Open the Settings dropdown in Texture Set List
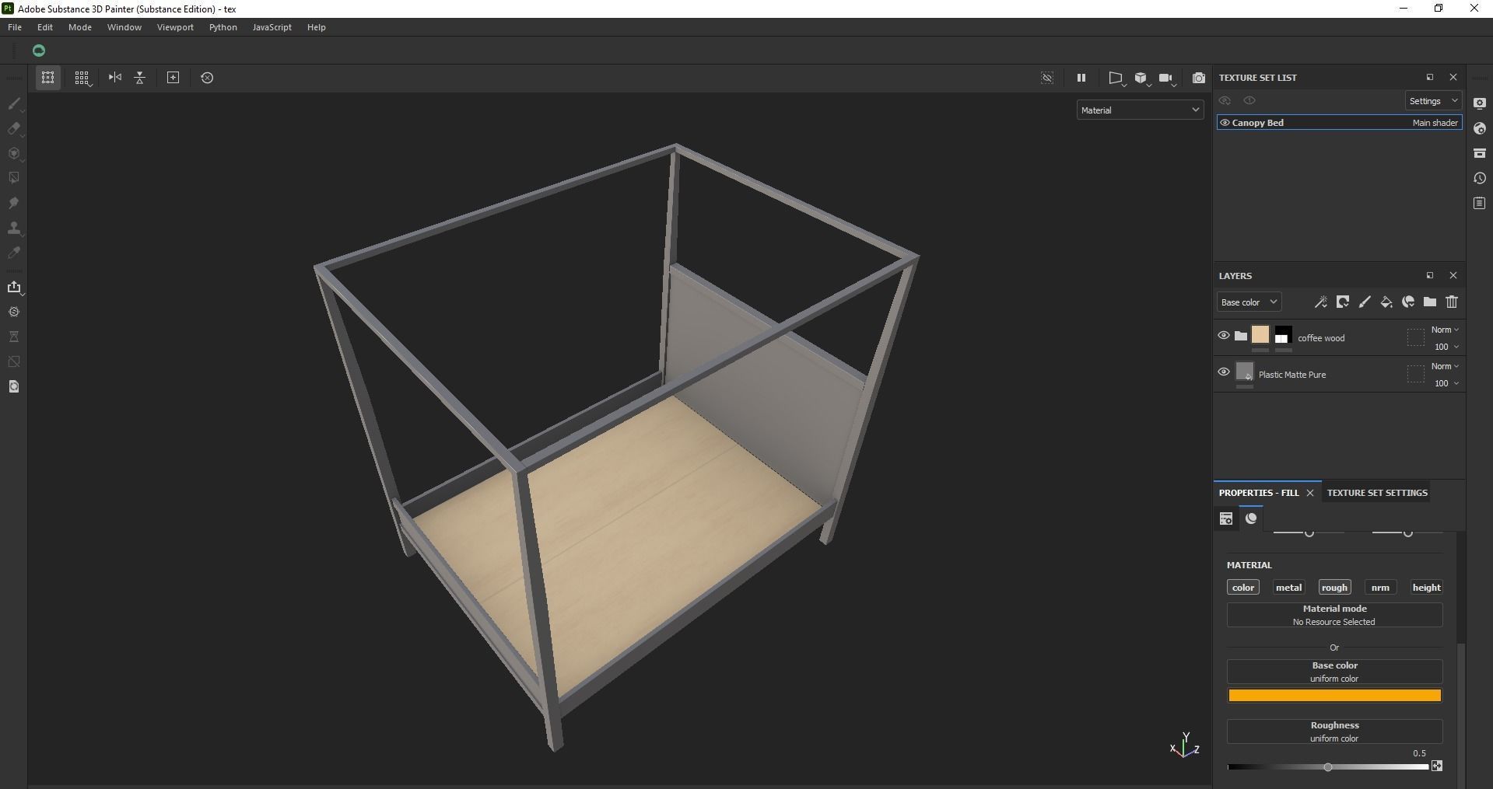The width and height of the screenshot is (1493, 789). 1433,101
